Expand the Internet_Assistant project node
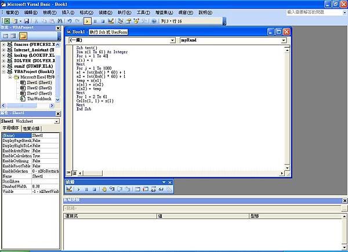348x252 pixels. [x=3, y=50]
